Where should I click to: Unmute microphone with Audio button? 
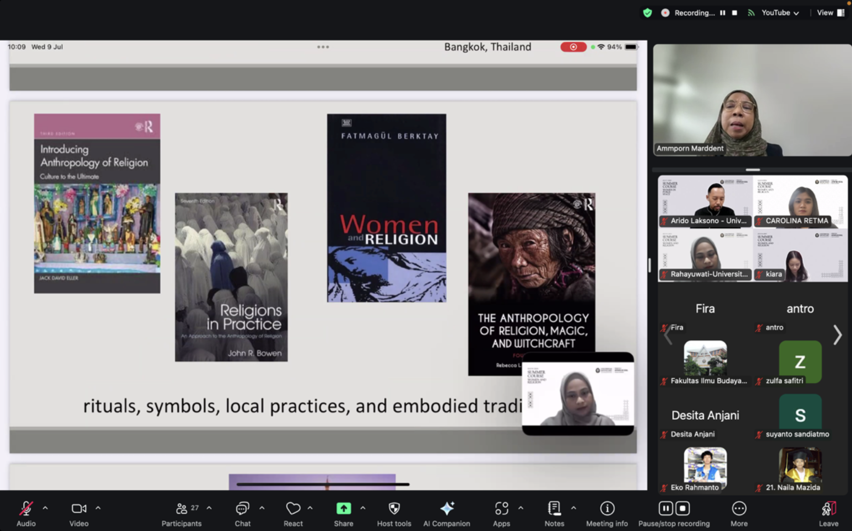click(26, 509)
